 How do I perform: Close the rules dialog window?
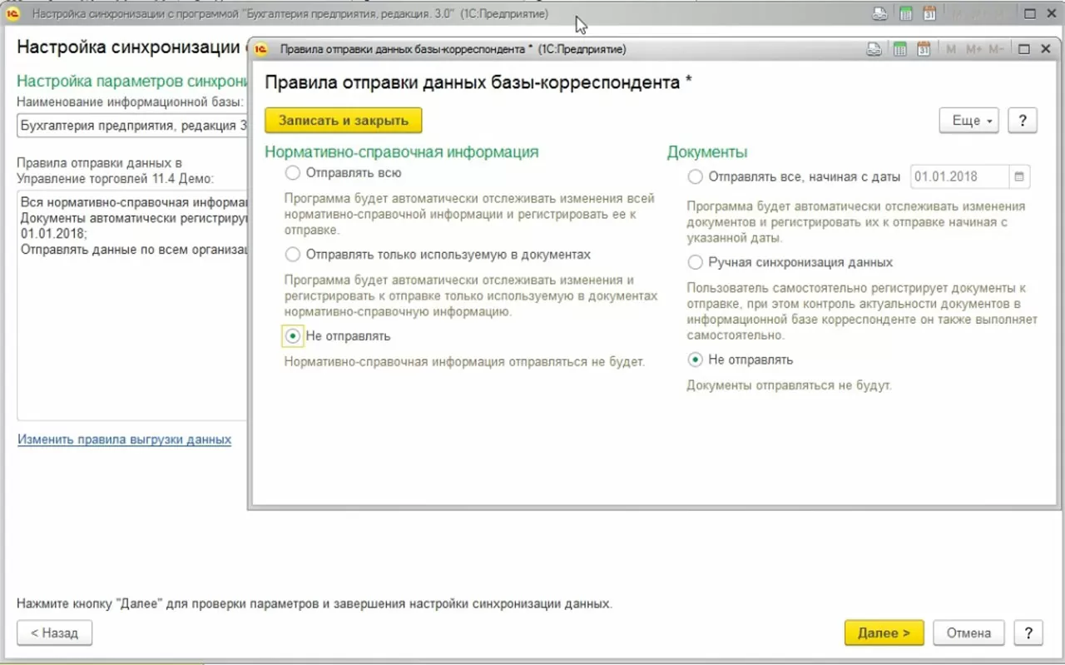click(1047, 50)
